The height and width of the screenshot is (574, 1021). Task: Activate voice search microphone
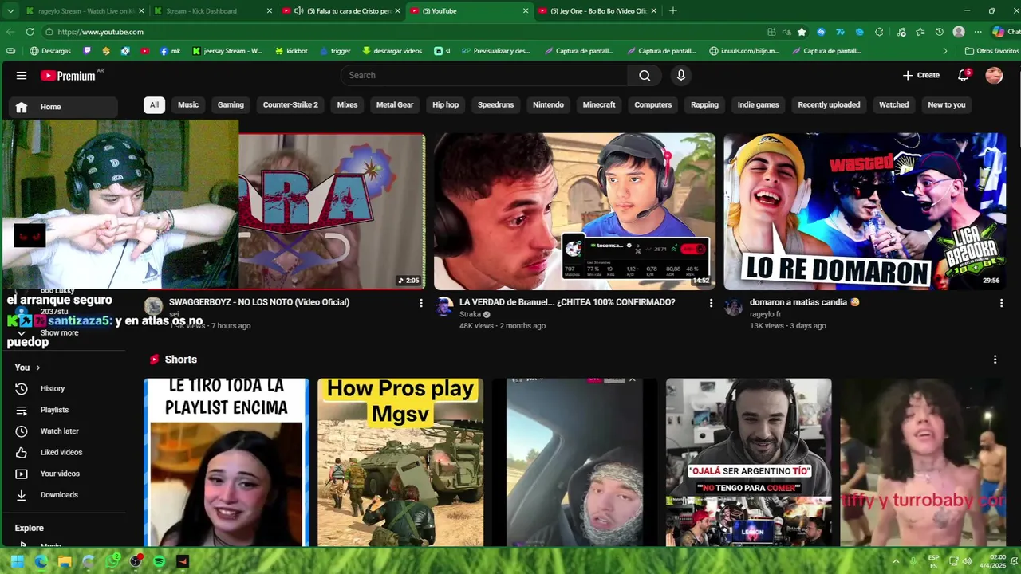(x=680, y=75)
